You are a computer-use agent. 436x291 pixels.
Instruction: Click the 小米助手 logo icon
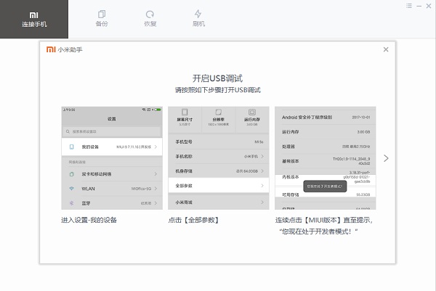pyautogui.click(x=51, y=49)
